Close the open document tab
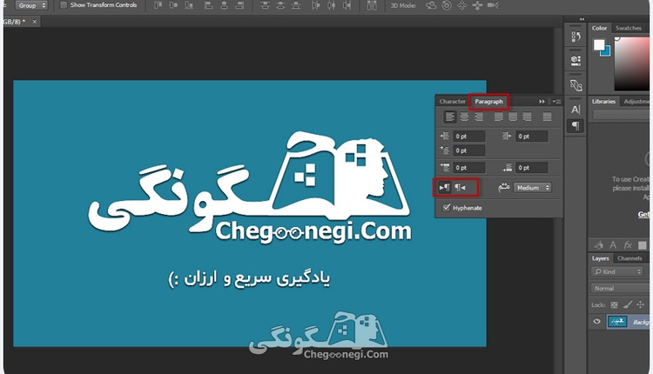 pyautogui.click(x=34, y=22)
